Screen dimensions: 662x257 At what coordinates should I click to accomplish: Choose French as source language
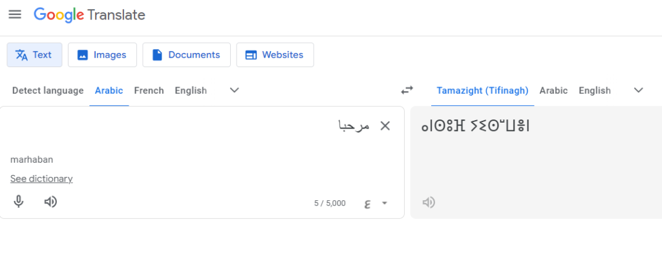[x=149, y=90]
